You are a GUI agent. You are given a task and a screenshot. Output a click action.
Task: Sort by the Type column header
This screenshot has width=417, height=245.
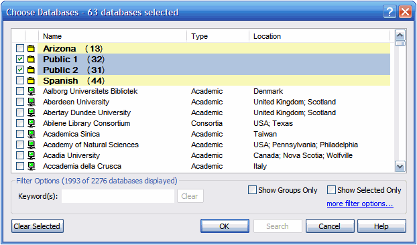pos(218,36)
